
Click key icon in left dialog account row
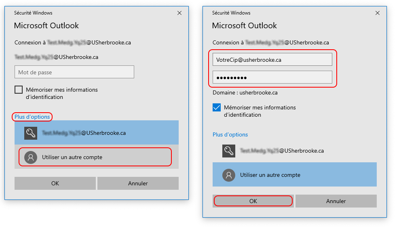(x=31, y=133)
